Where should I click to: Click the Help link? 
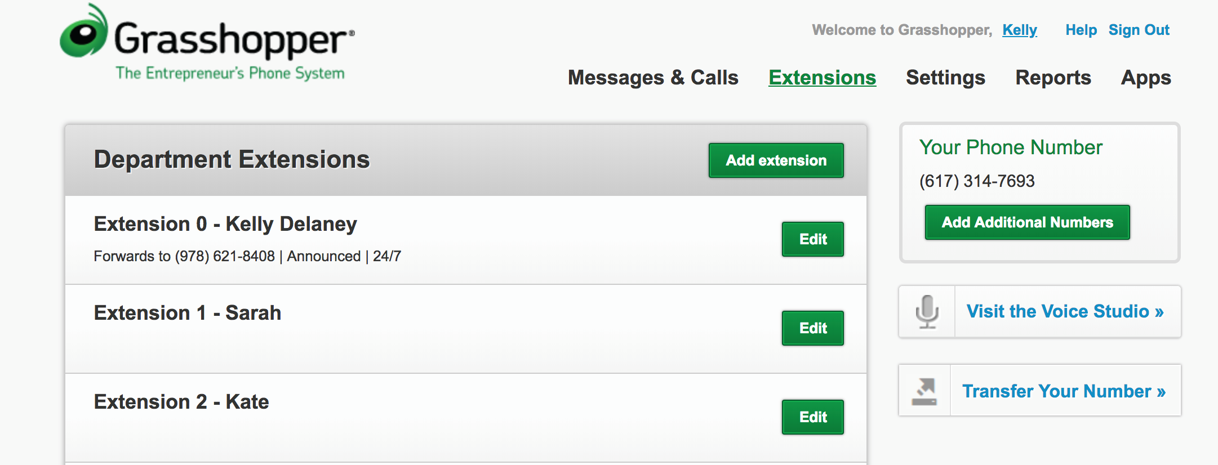[x=1081, y=30]
